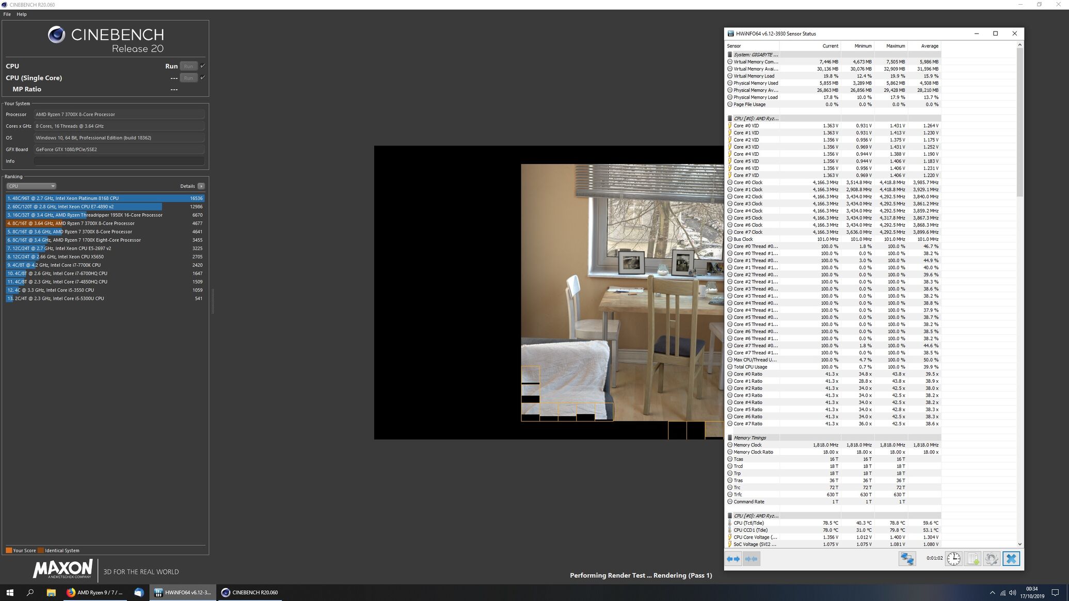Expand the ranking Details arrow
The height and width of the screenshot is (601, 1069).
[201, 186]
